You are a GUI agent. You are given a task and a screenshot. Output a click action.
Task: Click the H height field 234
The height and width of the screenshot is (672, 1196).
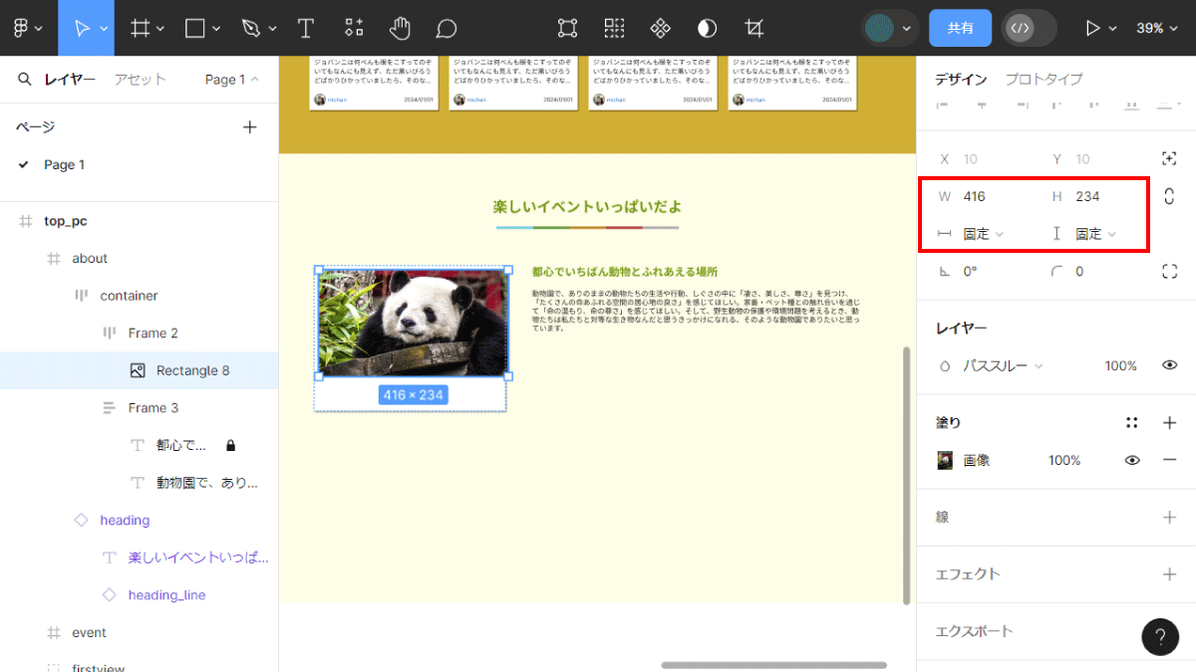(x=1096, y=196)
